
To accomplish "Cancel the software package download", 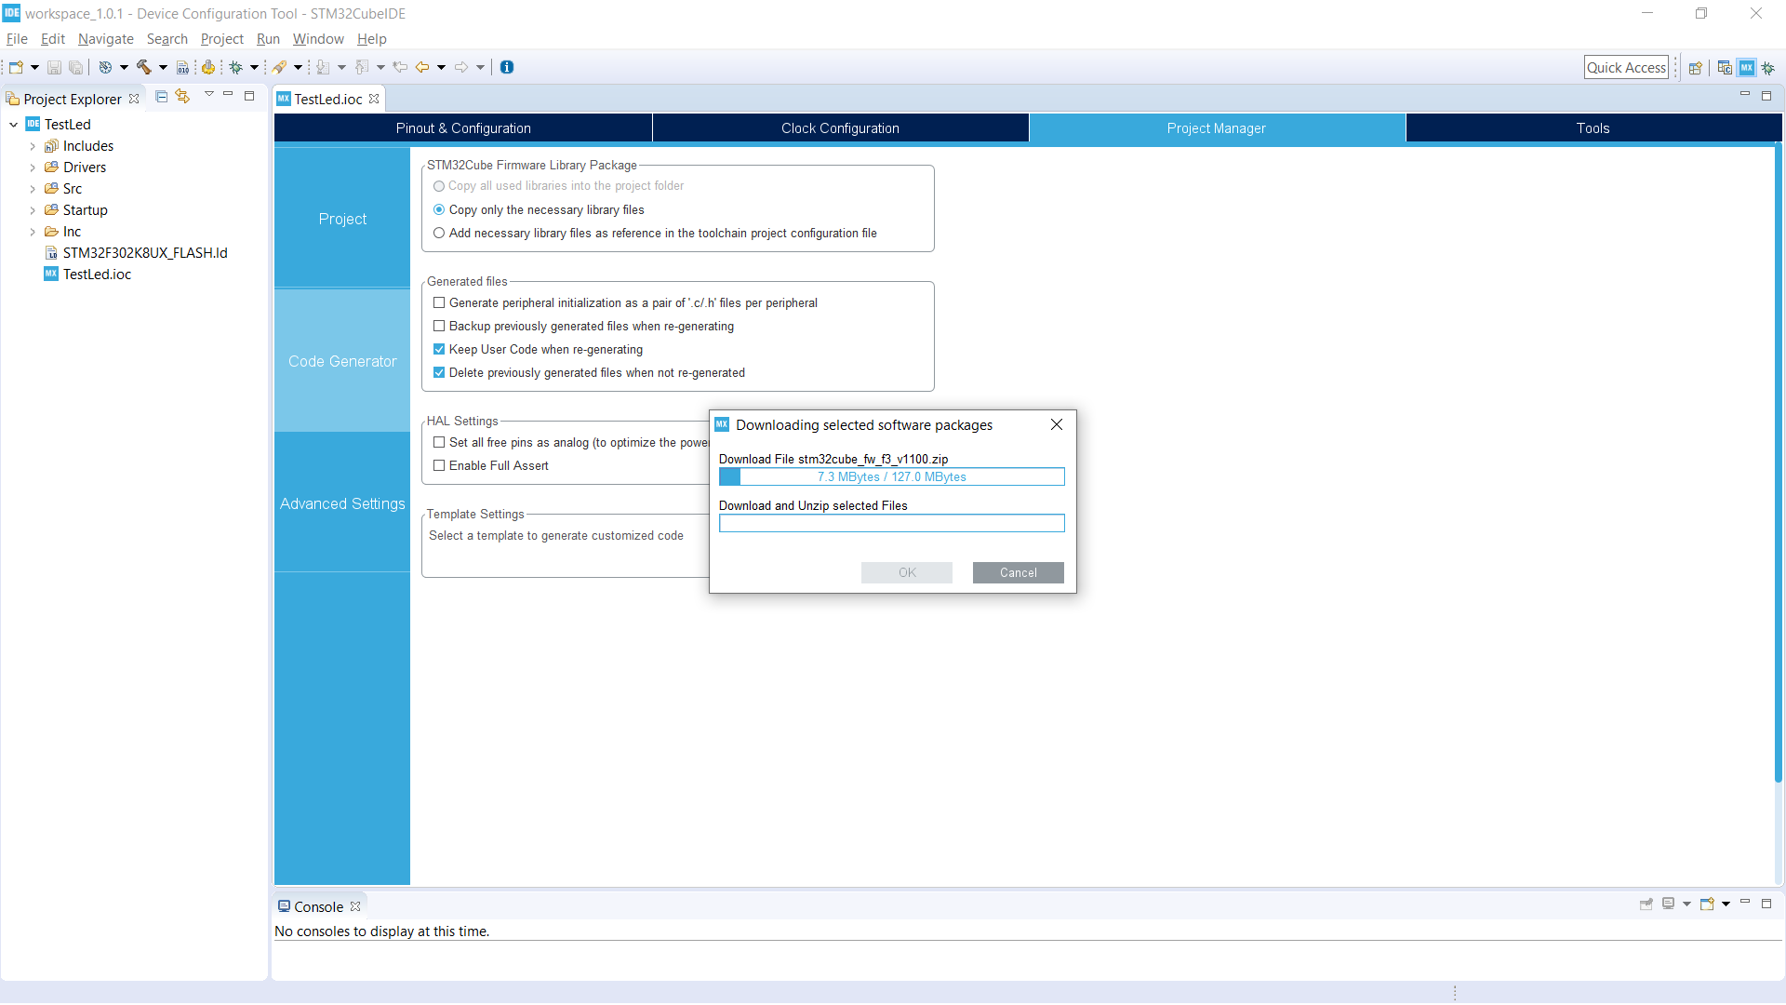I will 1018,573.
